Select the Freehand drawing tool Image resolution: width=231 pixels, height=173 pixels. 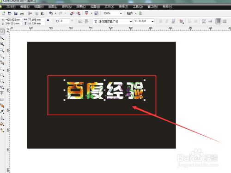(2, 56)
